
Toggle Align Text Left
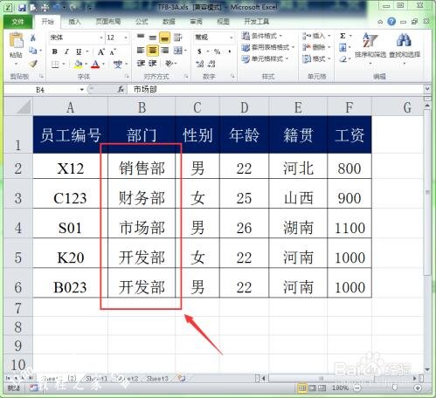pyautogui.click(x=141, y=51)
